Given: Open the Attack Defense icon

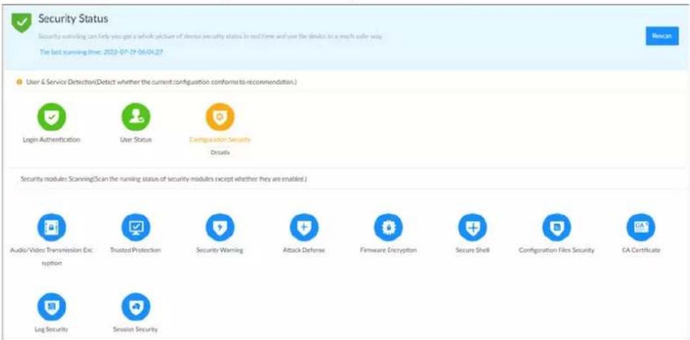Looking at the screenshot, I should [x=304, y=227].
